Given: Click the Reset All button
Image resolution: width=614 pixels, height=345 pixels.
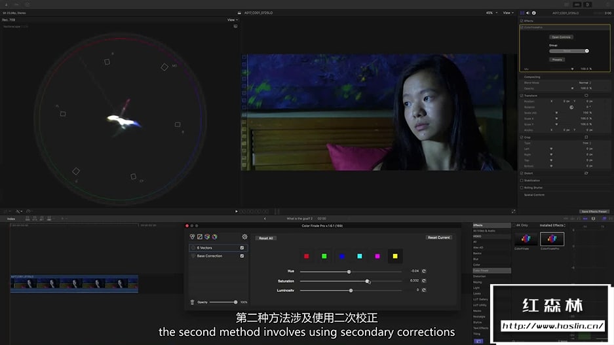Looking at the screenshot, I should pyautogui.click(x=266, y=238).
